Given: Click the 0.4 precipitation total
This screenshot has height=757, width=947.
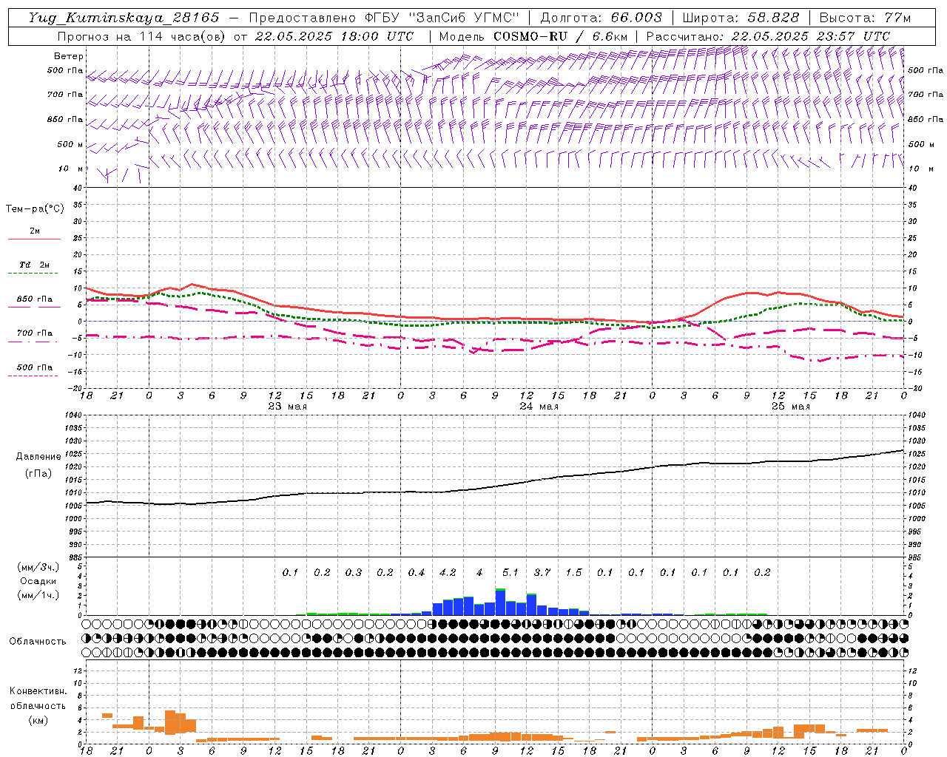Looking at the screenshot, I should click(417, 573).
